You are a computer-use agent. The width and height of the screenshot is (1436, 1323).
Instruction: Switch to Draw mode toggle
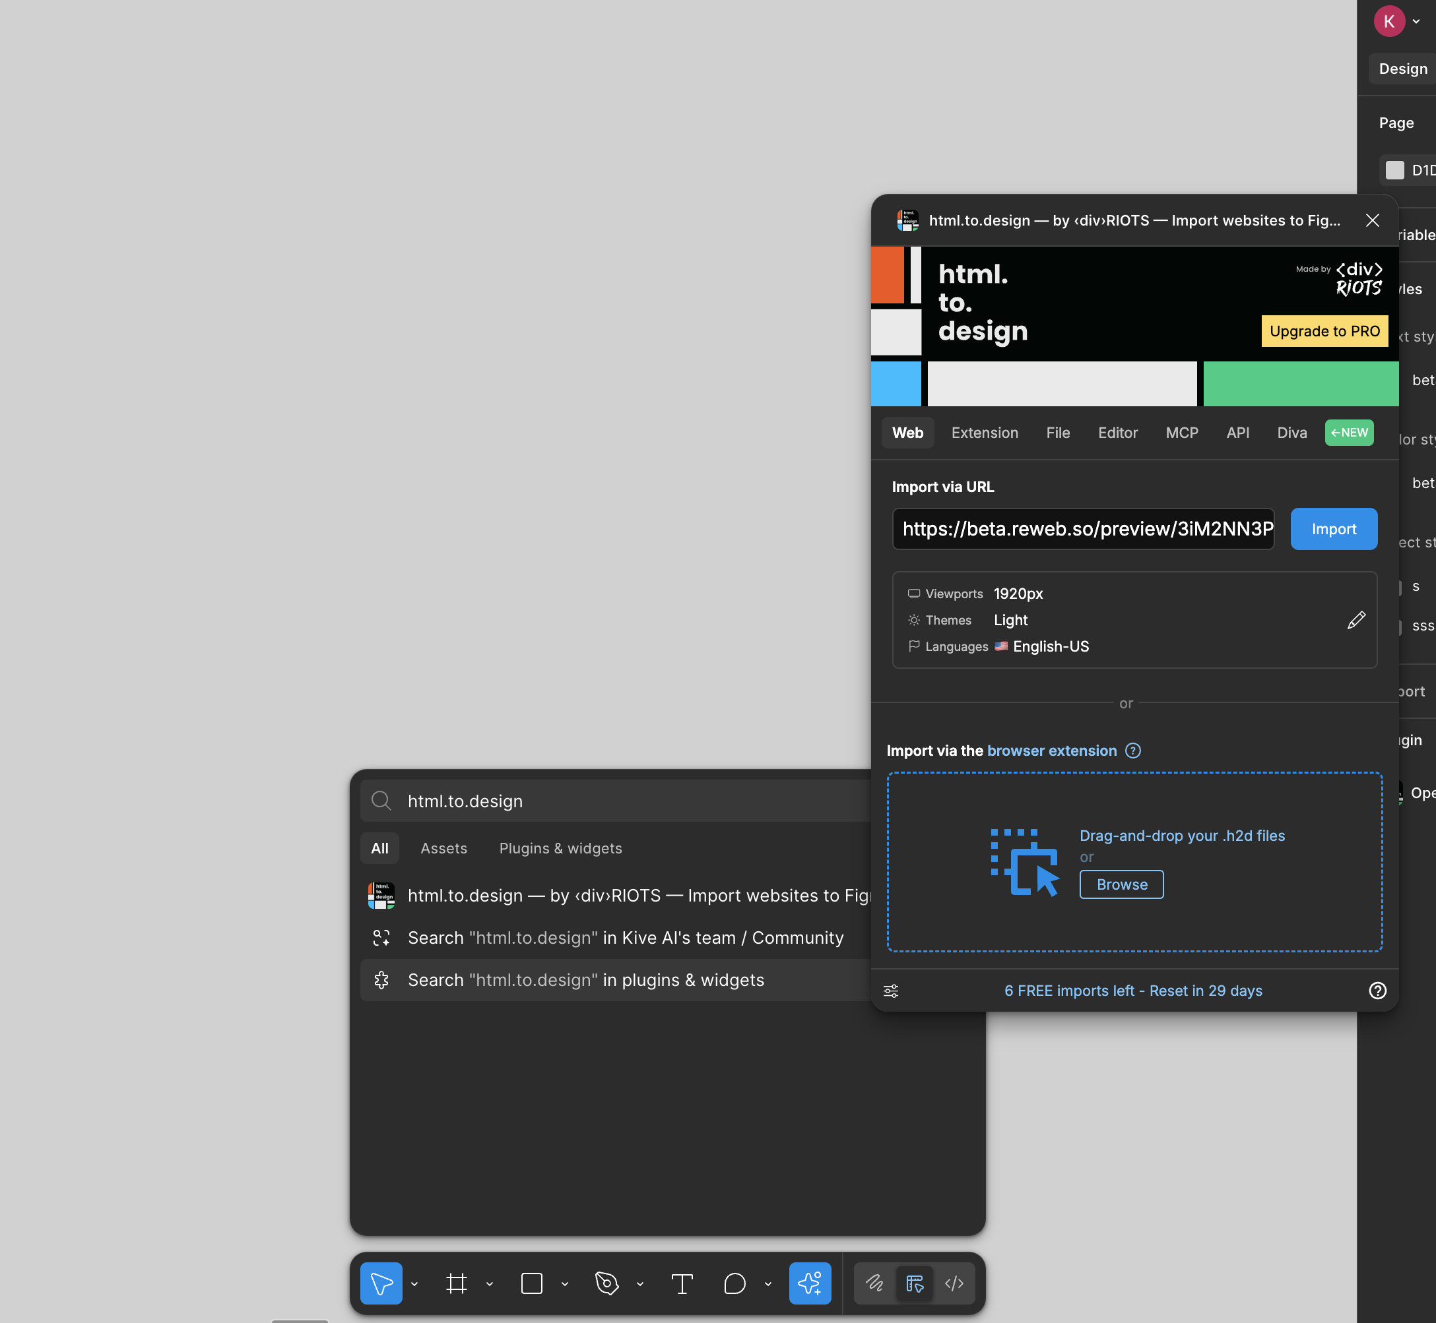point(874,1283)
